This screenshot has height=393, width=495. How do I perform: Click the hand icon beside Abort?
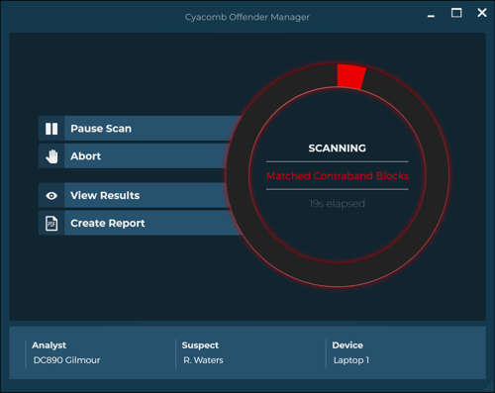[x=51, y=156]
